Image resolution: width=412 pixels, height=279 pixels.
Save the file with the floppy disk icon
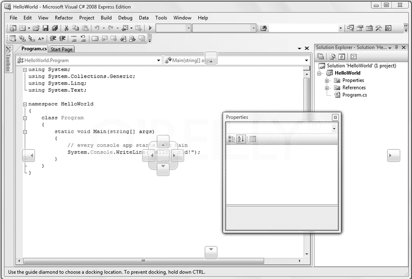[45, 28]
